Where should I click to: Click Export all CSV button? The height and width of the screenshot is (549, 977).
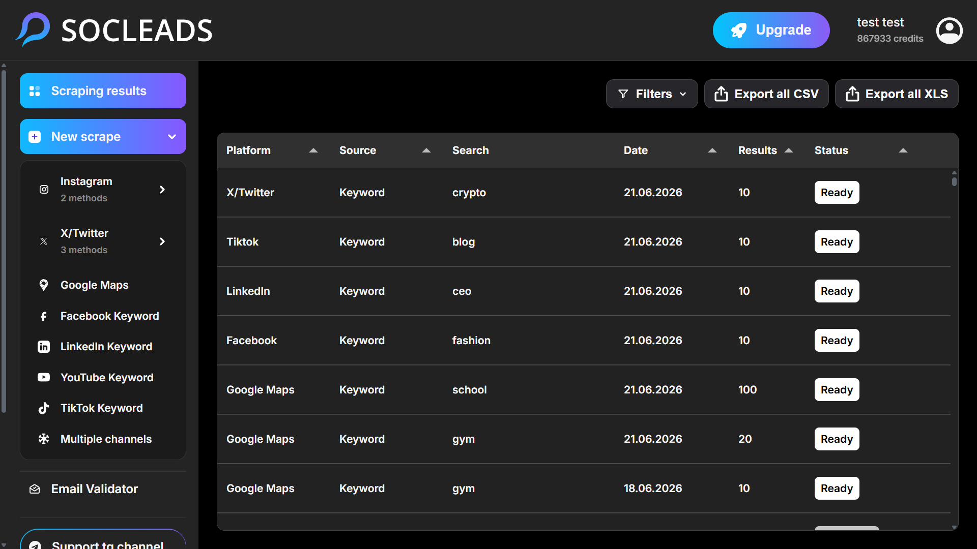766,94
